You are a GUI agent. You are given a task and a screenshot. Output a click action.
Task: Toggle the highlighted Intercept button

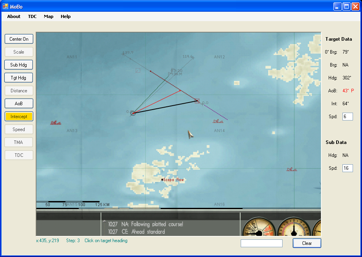pyautogui.click(x=19, y=117)
